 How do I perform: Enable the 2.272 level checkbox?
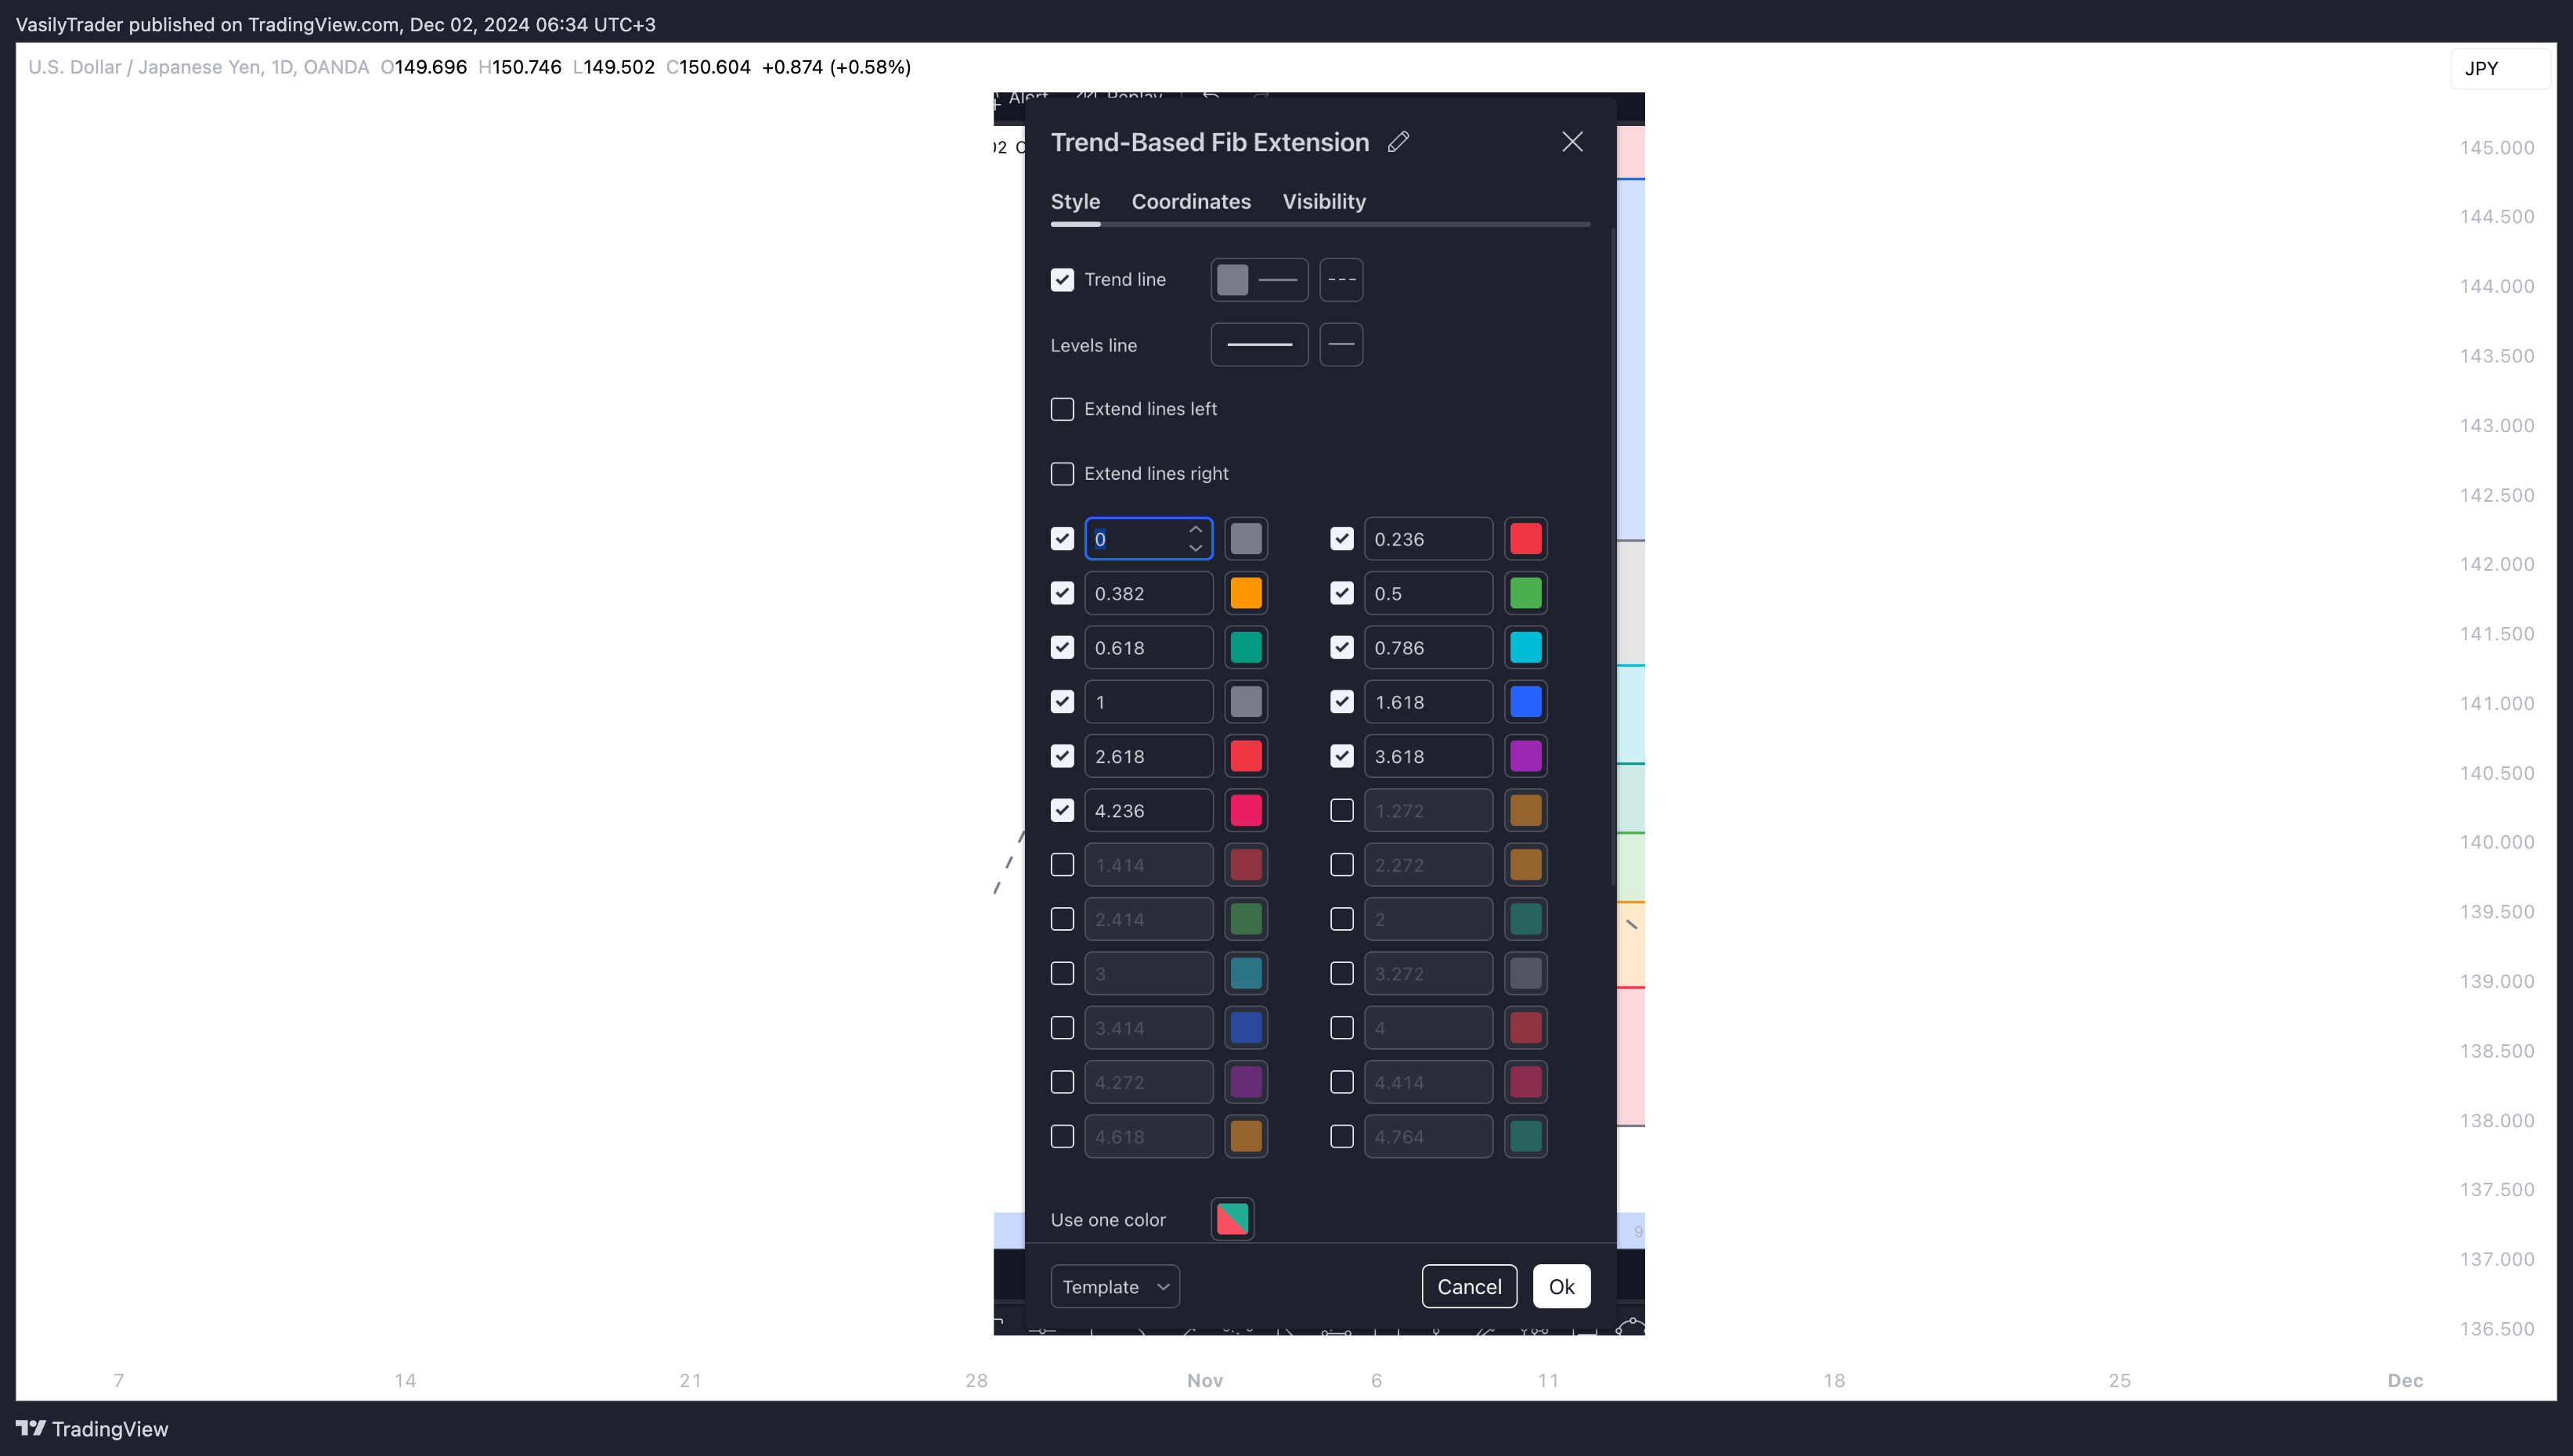(1342, 865)
